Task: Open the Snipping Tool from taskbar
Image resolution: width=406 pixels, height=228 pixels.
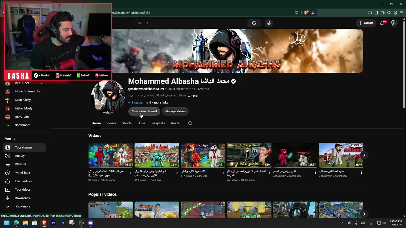Action: tap(72, 223)
